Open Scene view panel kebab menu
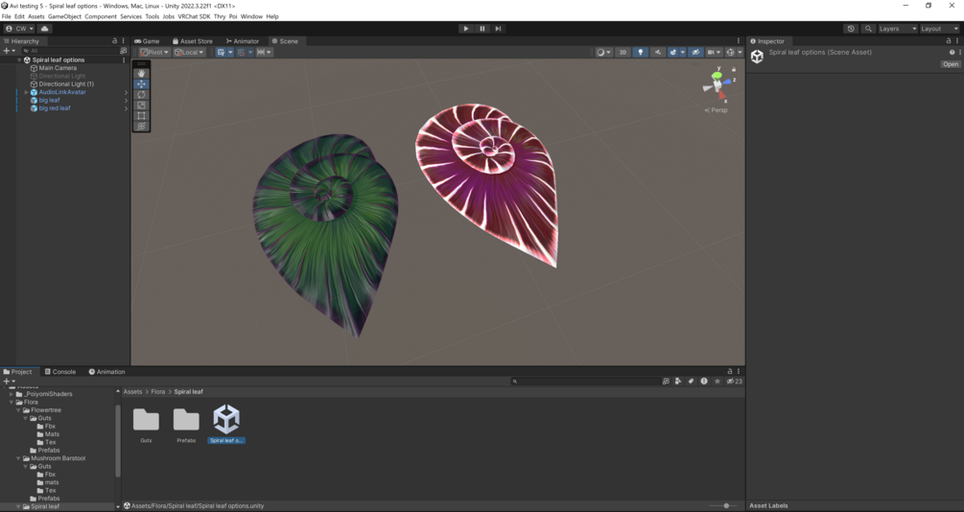Image resolution: width=964 pixels, height=512 pixels. pos(739,41)
